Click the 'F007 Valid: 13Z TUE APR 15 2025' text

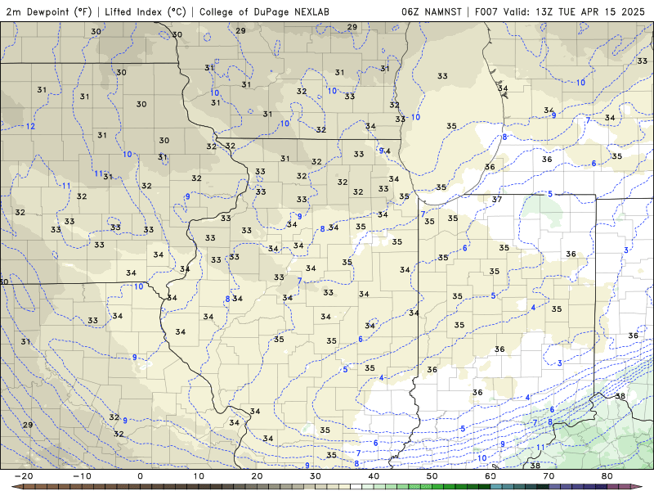point(560,11)
